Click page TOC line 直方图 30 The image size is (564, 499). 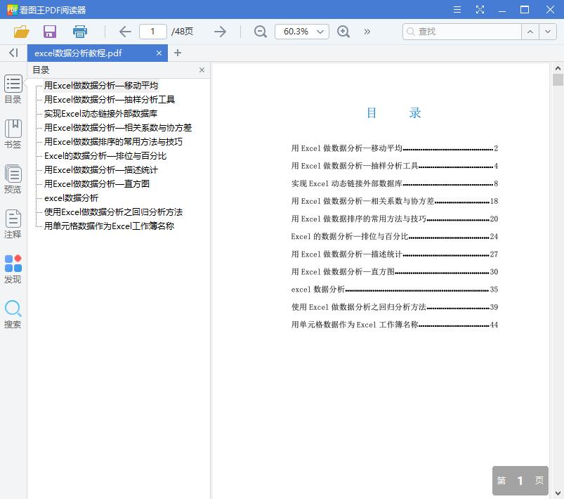[395, 272]
